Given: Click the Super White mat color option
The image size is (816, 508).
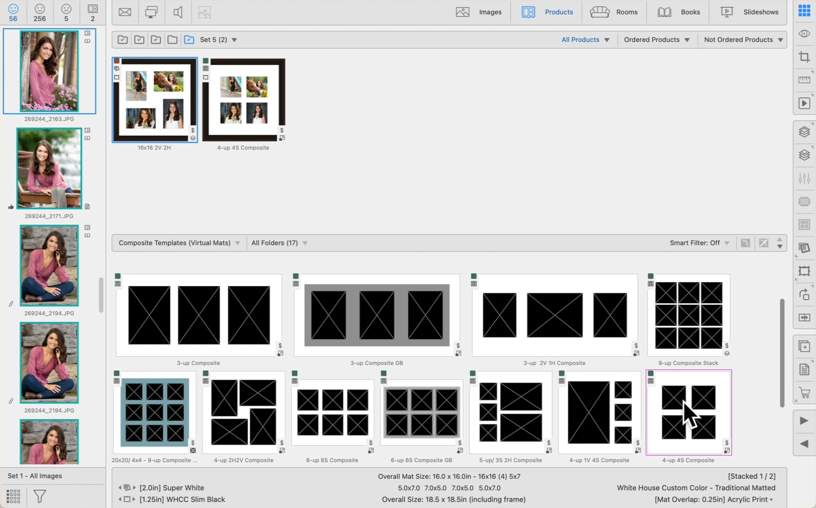Looking at the screenshot, I should pos(171,488).
